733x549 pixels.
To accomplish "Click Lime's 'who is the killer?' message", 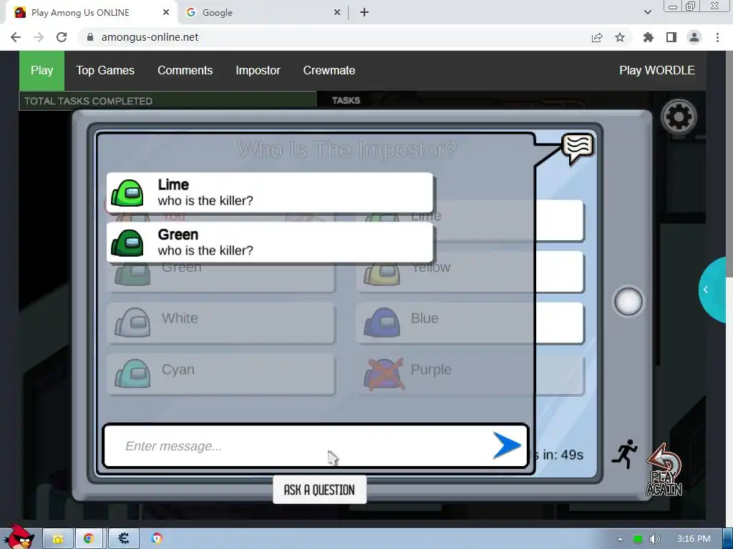I will tap(205, 201).
